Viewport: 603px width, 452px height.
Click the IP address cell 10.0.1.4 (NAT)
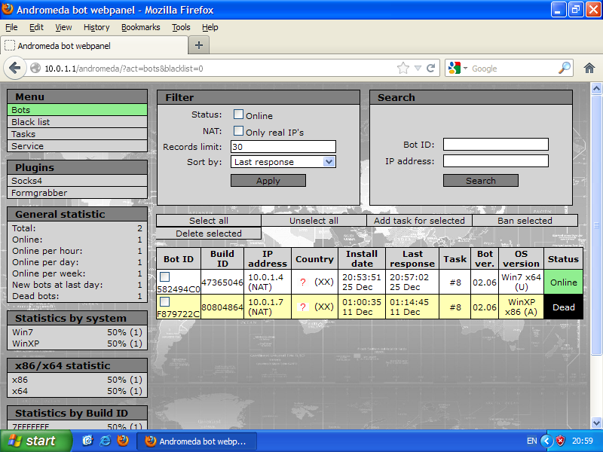pyautogui.click(x=268, y=282)
